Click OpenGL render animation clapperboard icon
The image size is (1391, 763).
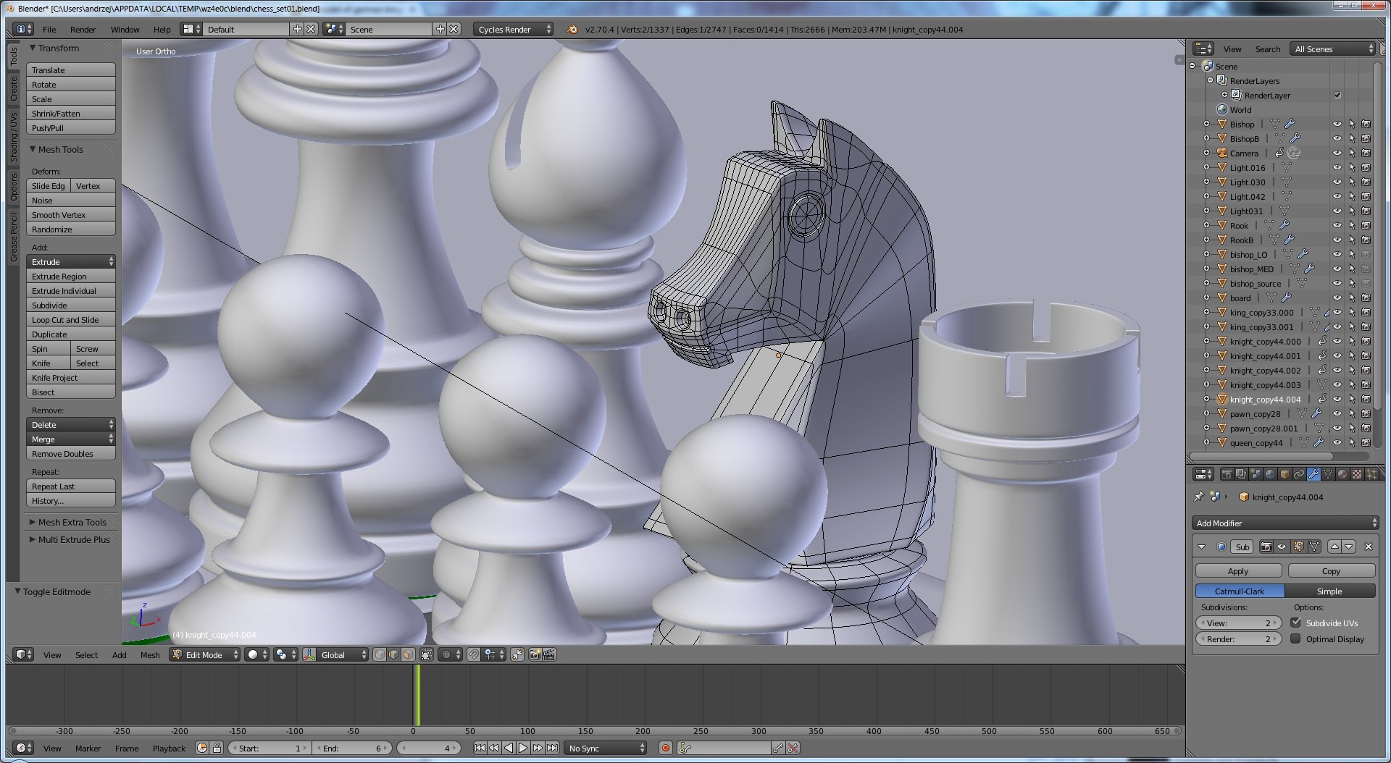[x=549, y=654]
